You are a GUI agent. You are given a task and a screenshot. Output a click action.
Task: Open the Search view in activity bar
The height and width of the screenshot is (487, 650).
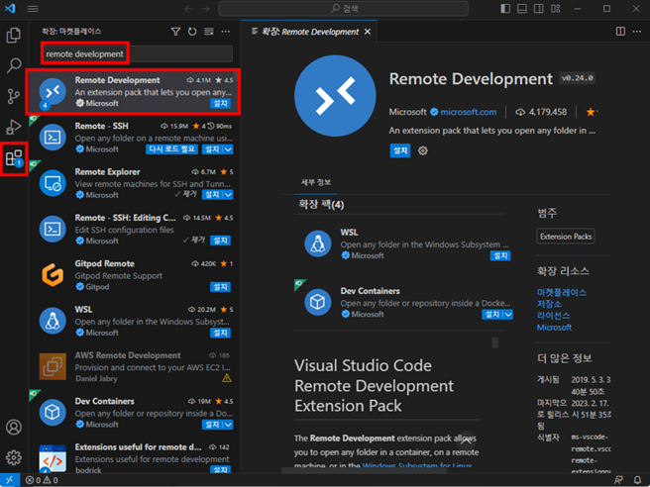coord(14,65)
